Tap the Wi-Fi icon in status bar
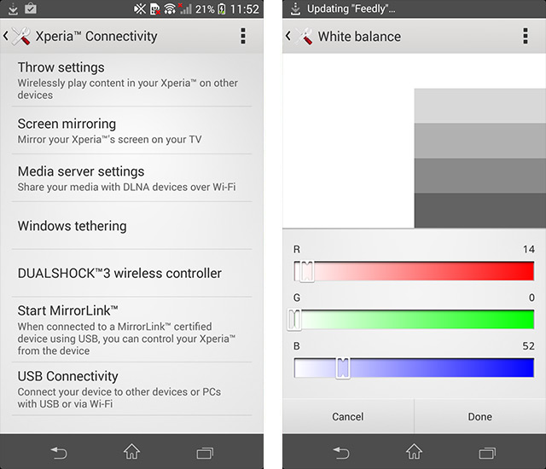Image resolution: width=546 pixels, height=469 pixels. click(170, 9)
